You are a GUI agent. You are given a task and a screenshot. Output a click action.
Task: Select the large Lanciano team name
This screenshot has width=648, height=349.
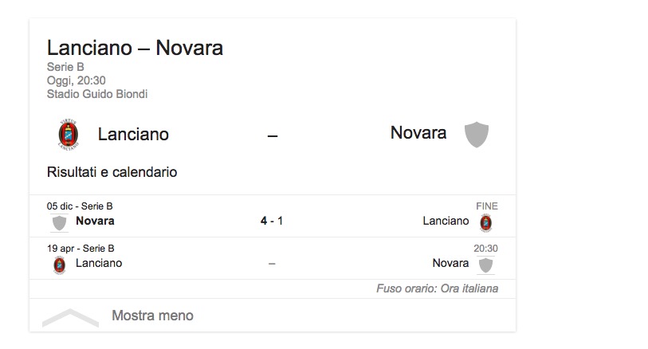click(x=133, y=134)
